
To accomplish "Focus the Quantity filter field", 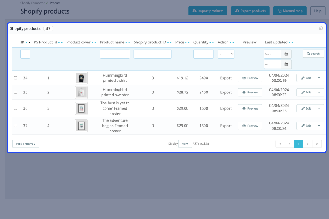I will (204, 54).
